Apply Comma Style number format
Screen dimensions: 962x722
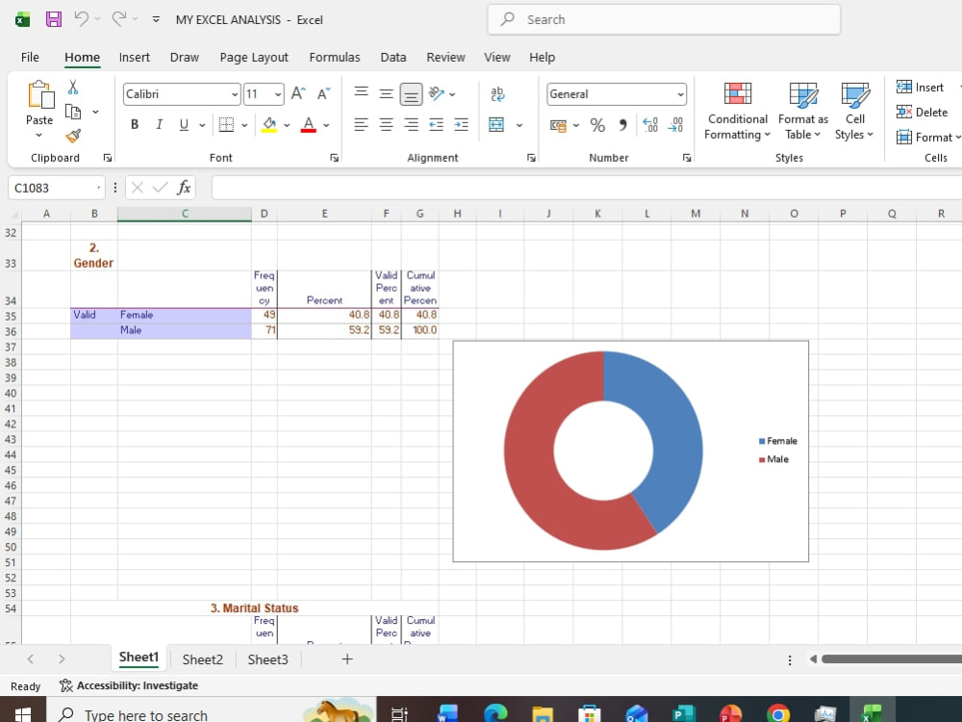(622, 125)
